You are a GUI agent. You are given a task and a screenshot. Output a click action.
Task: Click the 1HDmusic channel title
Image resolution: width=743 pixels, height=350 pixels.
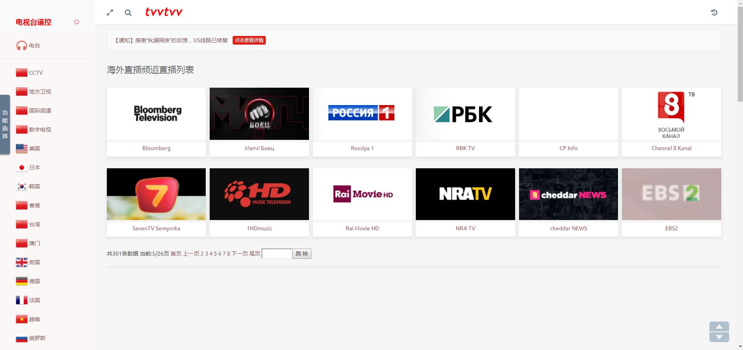(260, 228)
